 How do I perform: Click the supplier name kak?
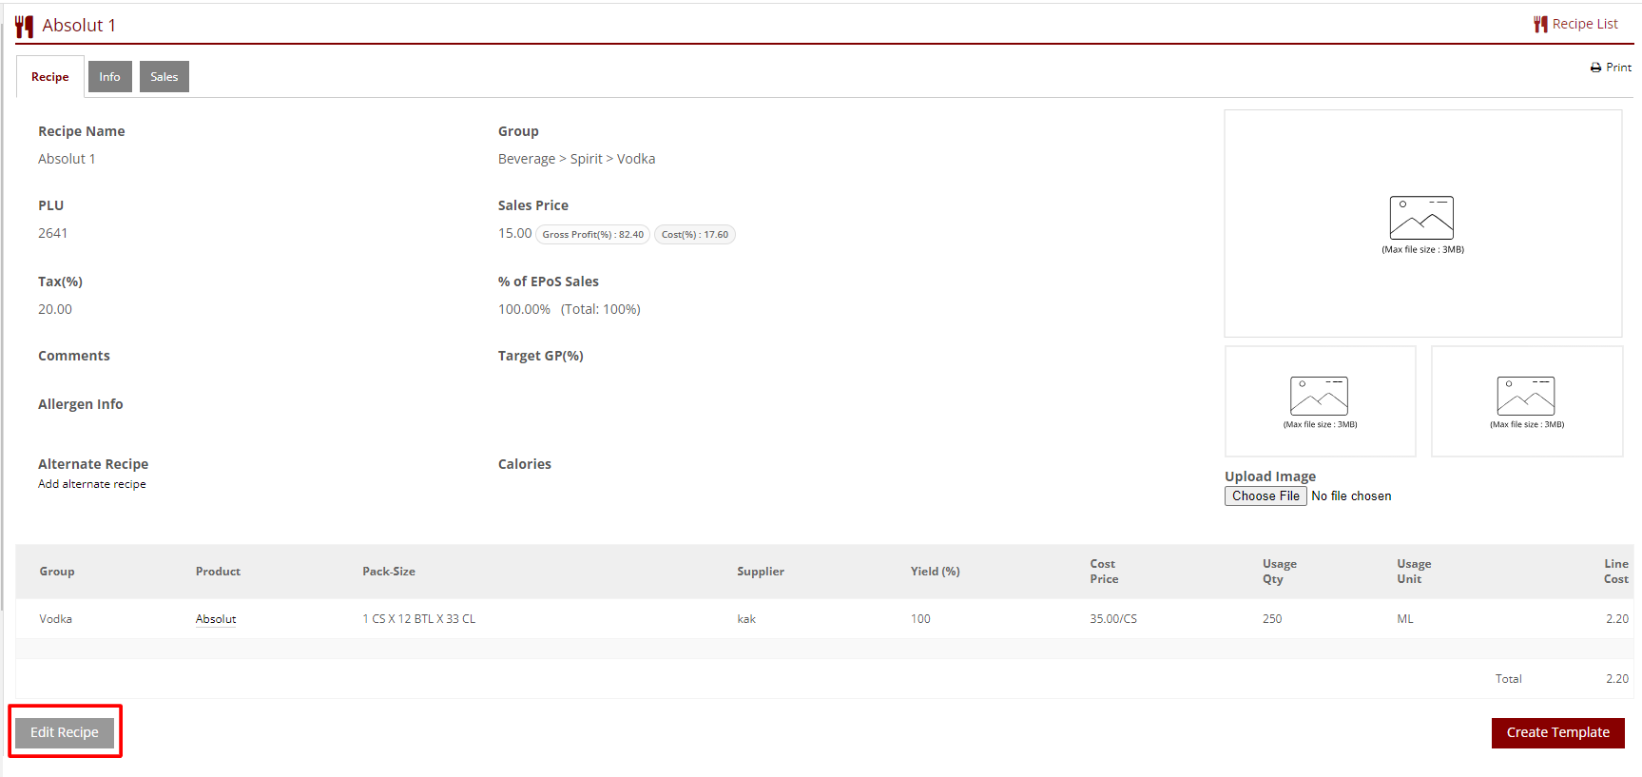[x=746, y=619]
